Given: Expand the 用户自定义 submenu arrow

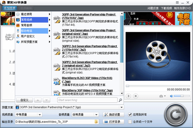Looking at the screenshot, I should 50,36.
